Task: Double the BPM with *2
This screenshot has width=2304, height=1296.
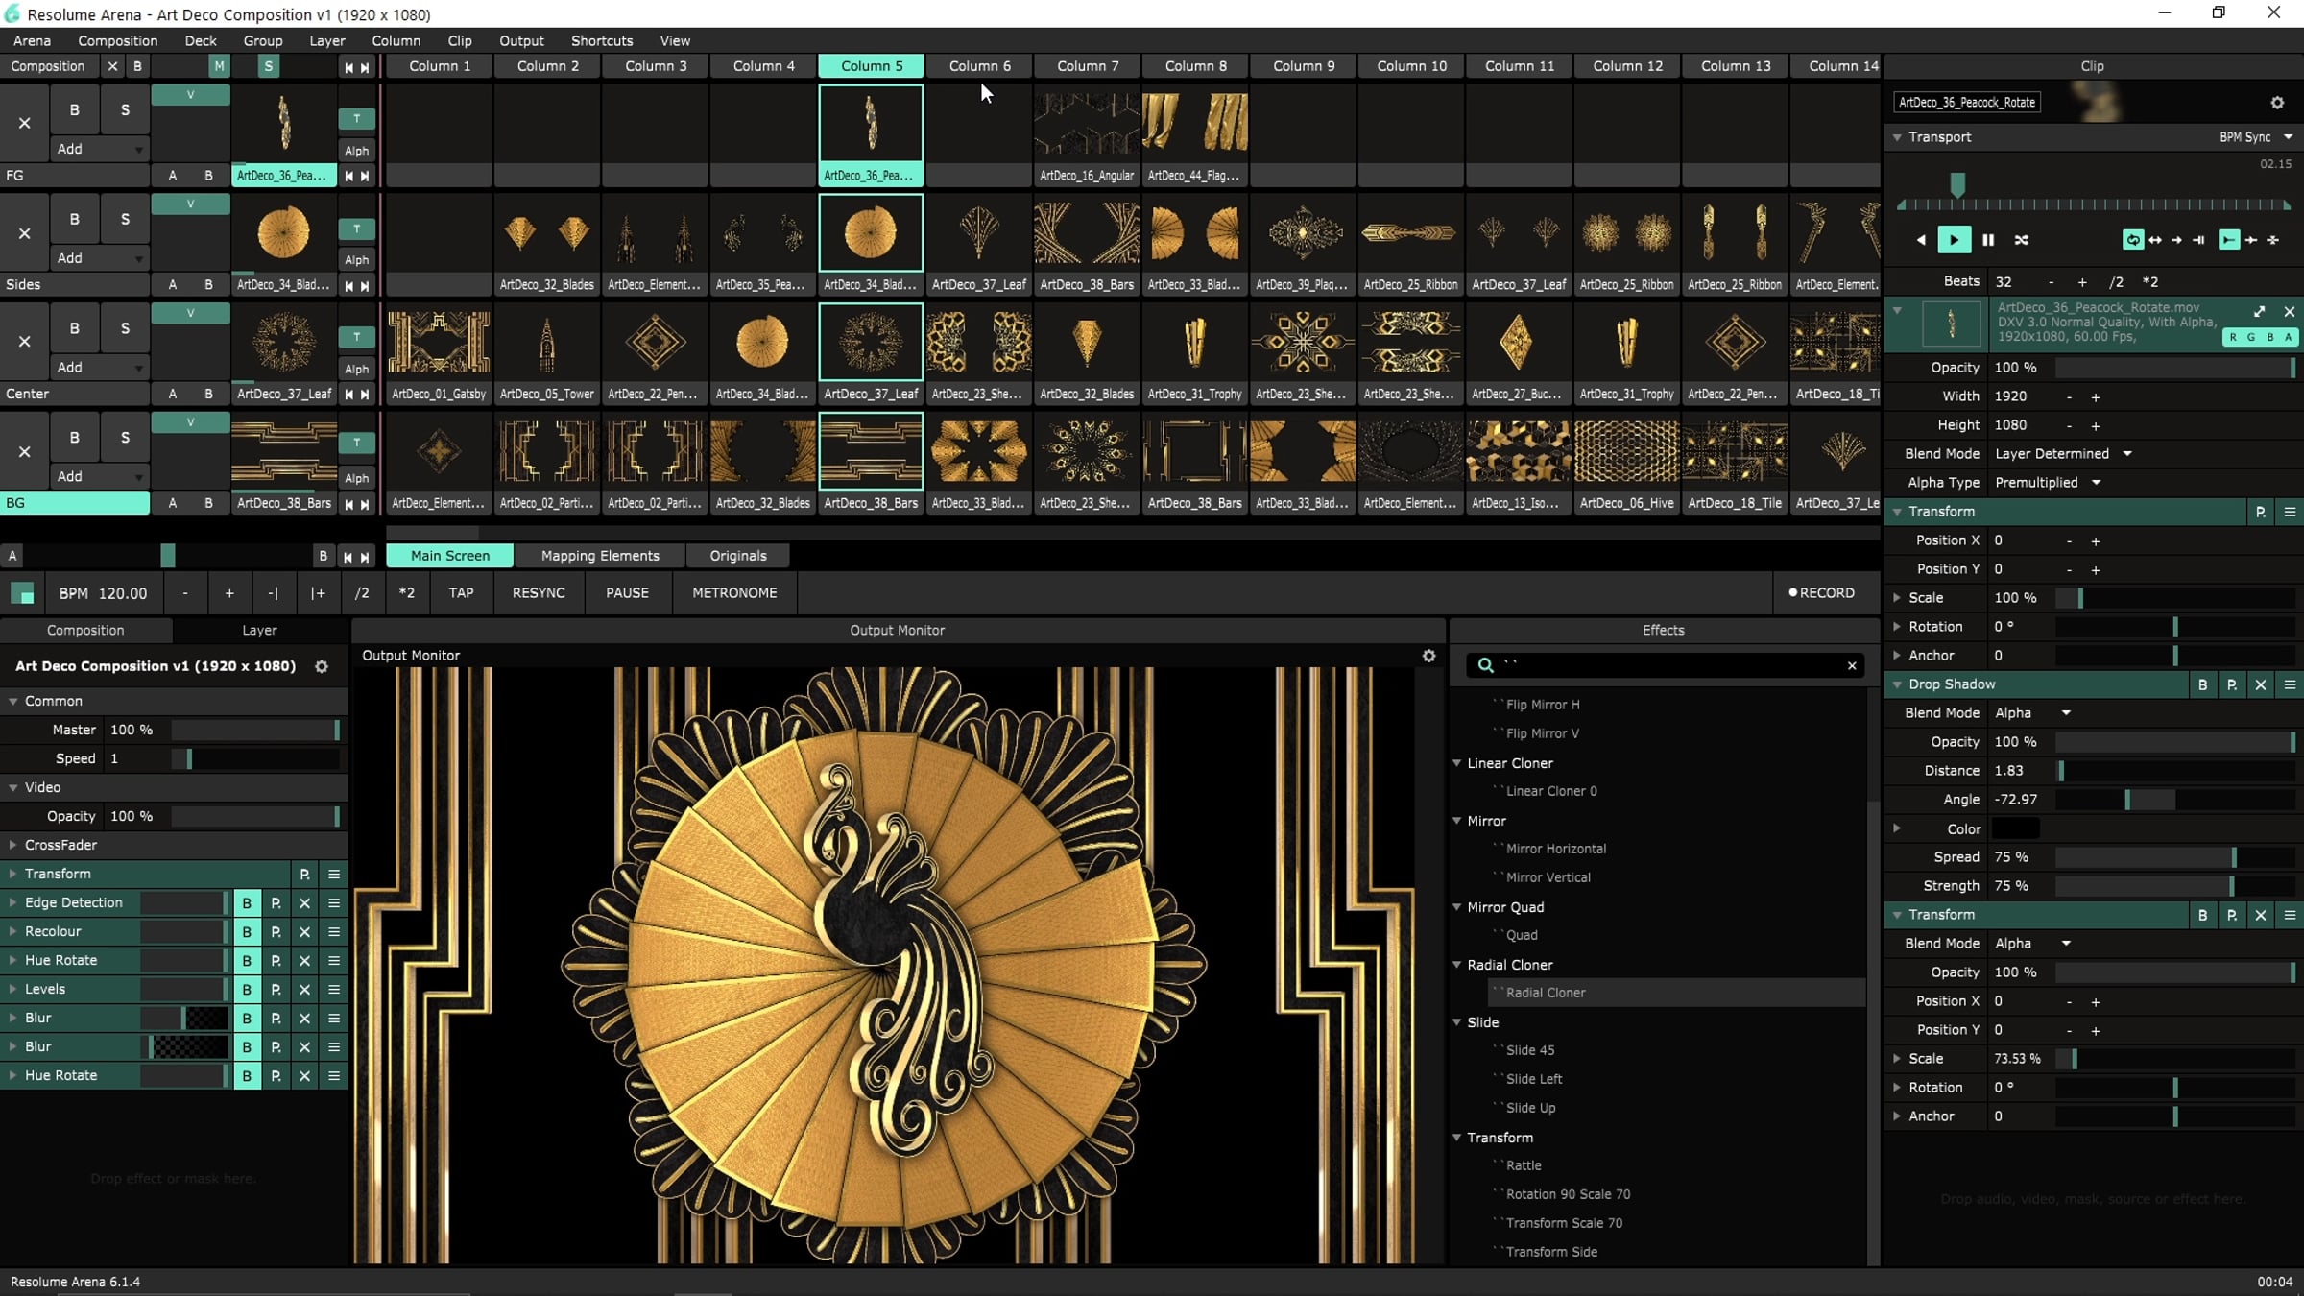Action: click(x=407, y=593)
